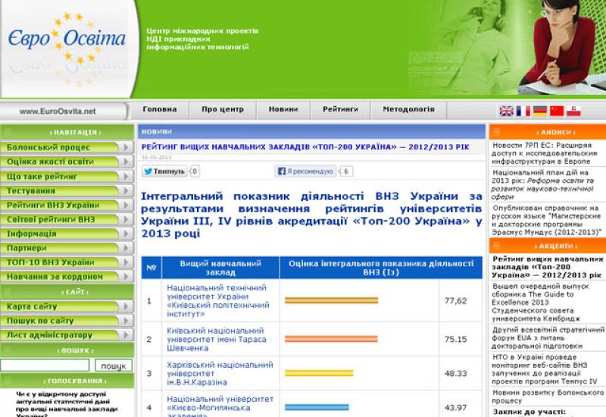Click the English (UK) flag icon
Image resolution: width=606 pixels, height=417 pixels.
pyautogui.click(x=506, y=111)
